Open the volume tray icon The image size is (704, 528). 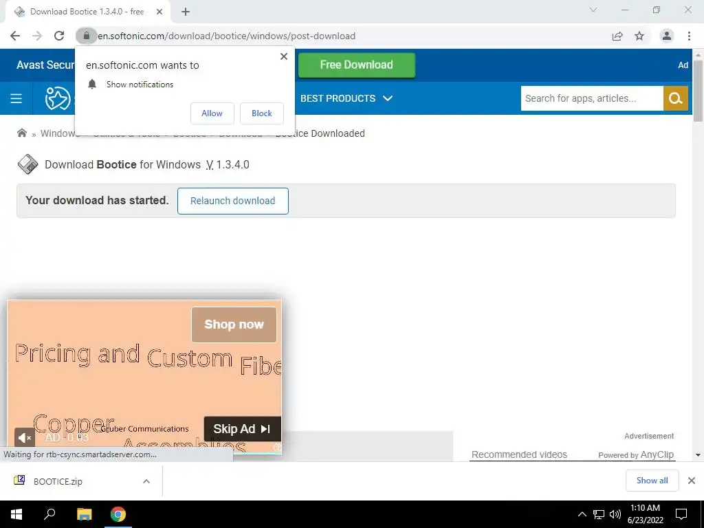click(x=615, y=514)
